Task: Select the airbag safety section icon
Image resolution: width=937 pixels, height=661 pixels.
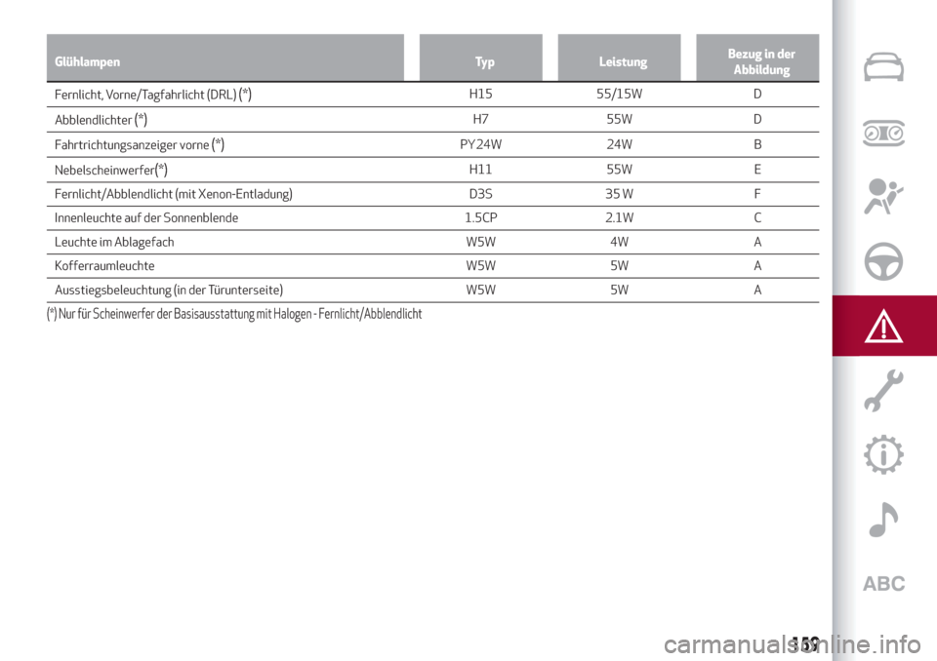Action: point(883,197)
